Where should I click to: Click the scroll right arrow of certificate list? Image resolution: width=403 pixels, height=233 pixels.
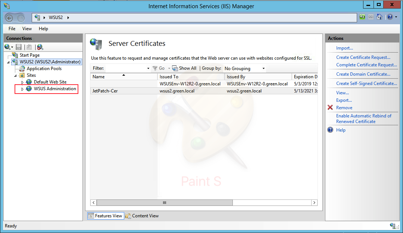coord(314,203)
